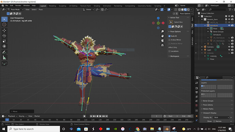Activate the Transform tool
Image resolution: width=235 pixels, height=132 pixels.
pos(4,46)
